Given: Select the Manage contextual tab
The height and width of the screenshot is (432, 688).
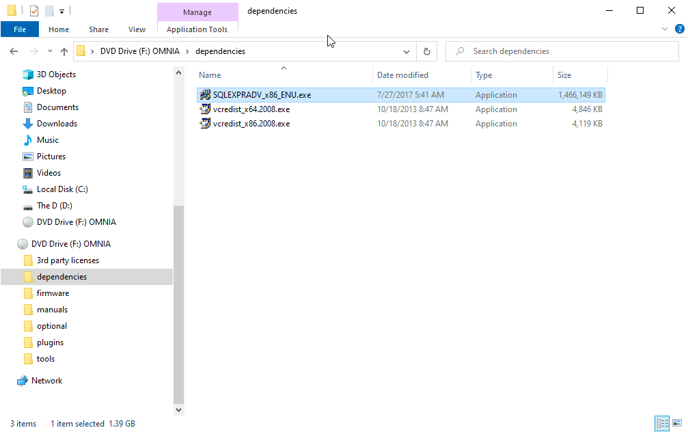Looking at the screenshot, I should 197,12.
